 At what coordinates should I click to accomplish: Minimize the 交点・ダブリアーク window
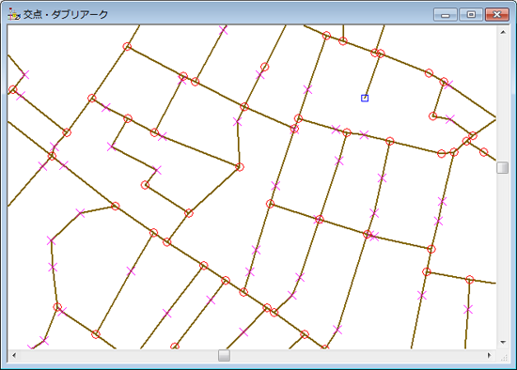click(446, 15)
